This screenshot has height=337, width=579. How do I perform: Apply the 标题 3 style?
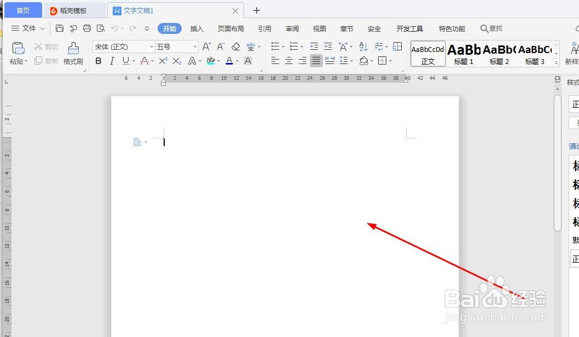pyautogui.click(x=535, y=54)
